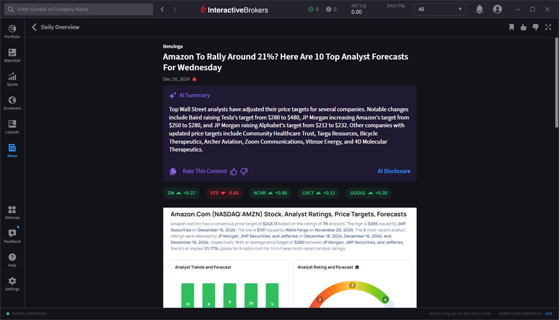
Task: Open the ACHR +0.90 ticker chip
Action: click(x=270, y=193)
